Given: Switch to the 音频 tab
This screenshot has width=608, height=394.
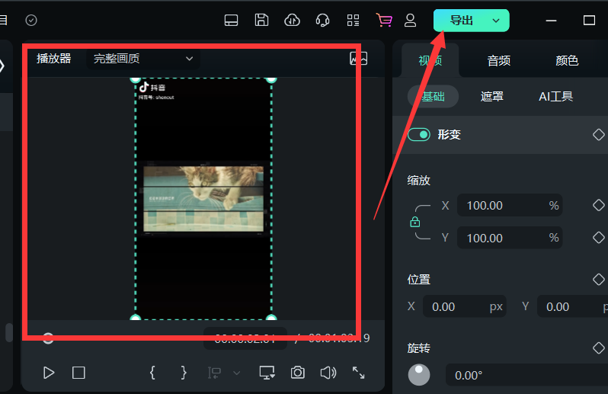Looking at the screenshot, I should pos(498,60).
